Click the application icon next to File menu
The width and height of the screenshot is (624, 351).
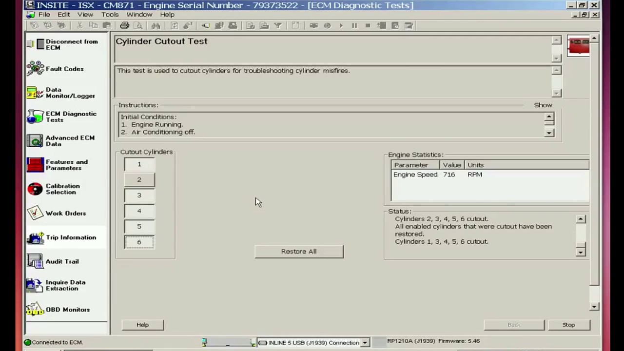[31, 15]
